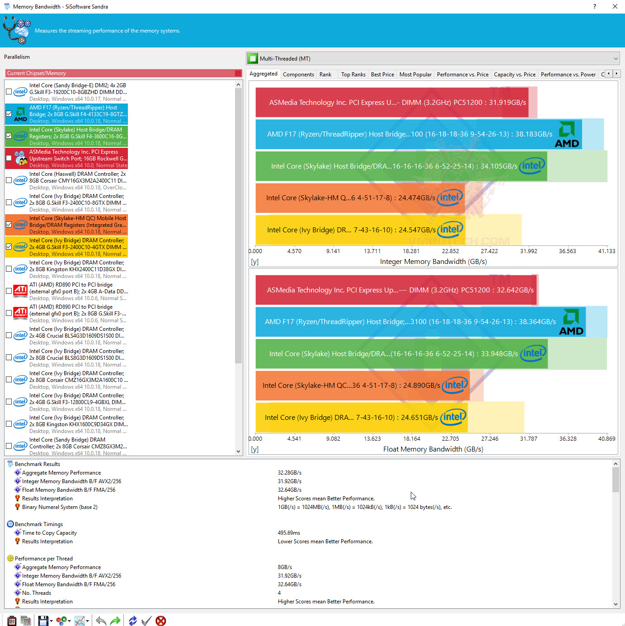Open the Performance vs. Price tab
The width and height of the screenshot is (625, 626).
[463, 75]
